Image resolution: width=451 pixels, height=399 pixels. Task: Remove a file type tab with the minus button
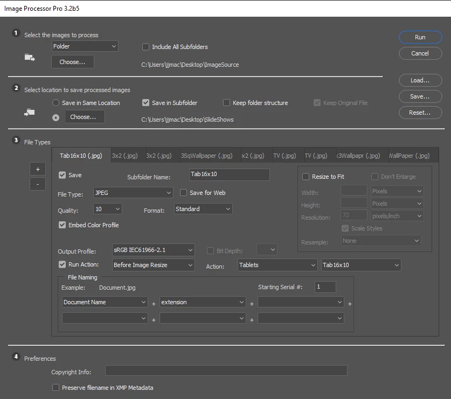(38, 184)
